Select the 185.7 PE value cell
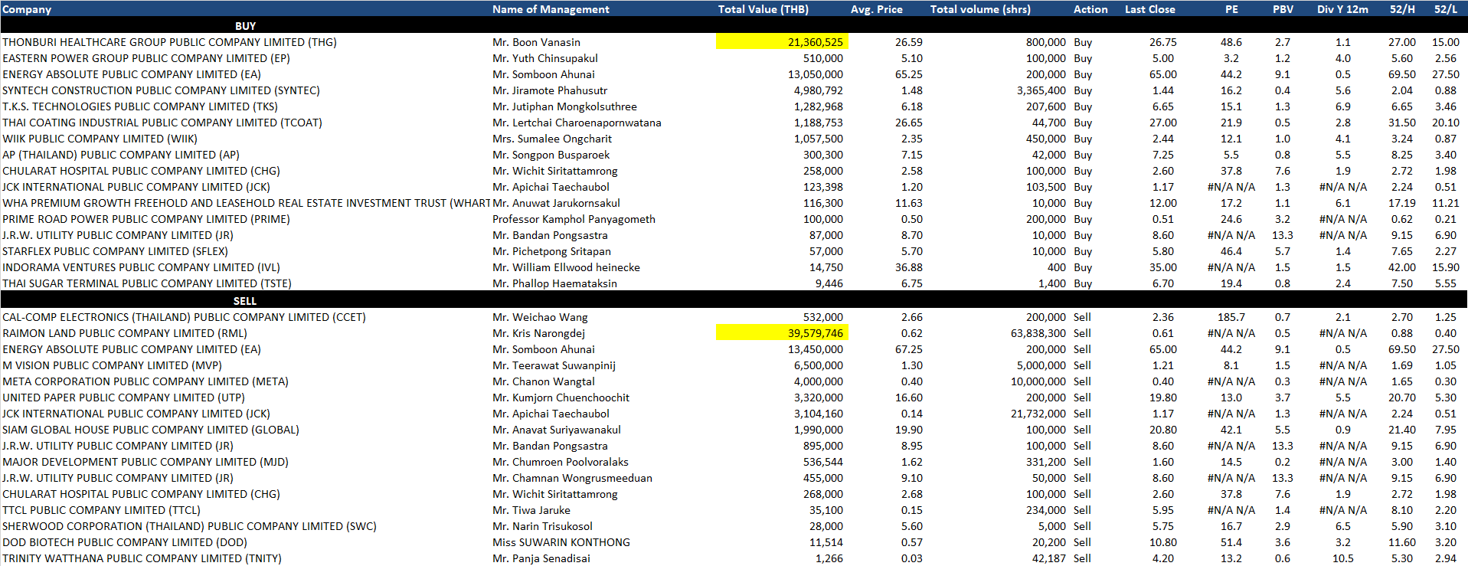Image resolution: width=1468 pixels, height=566 pixels. pos(1231,317)
